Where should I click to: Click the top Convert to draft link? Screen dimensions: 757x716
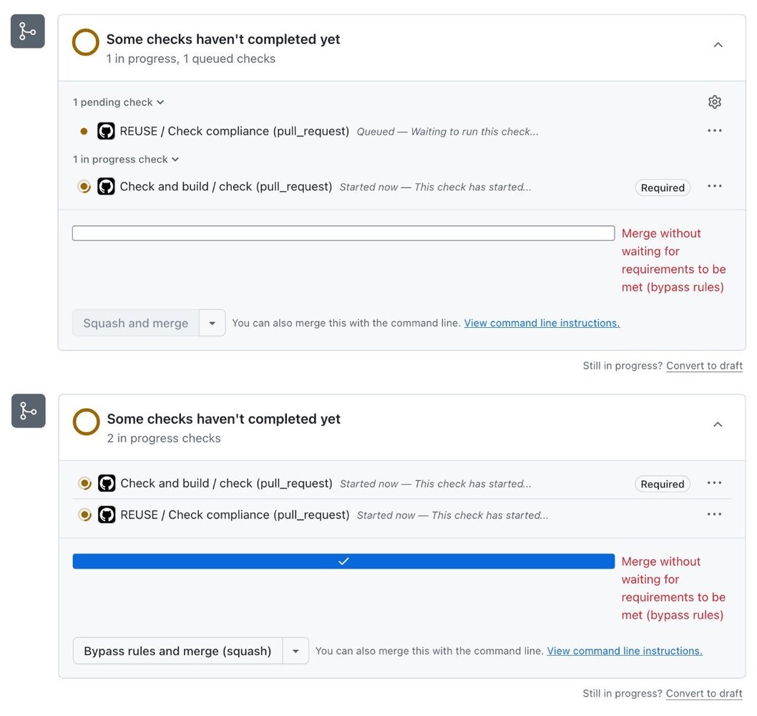pyautogui.click(x=704, y=366)
